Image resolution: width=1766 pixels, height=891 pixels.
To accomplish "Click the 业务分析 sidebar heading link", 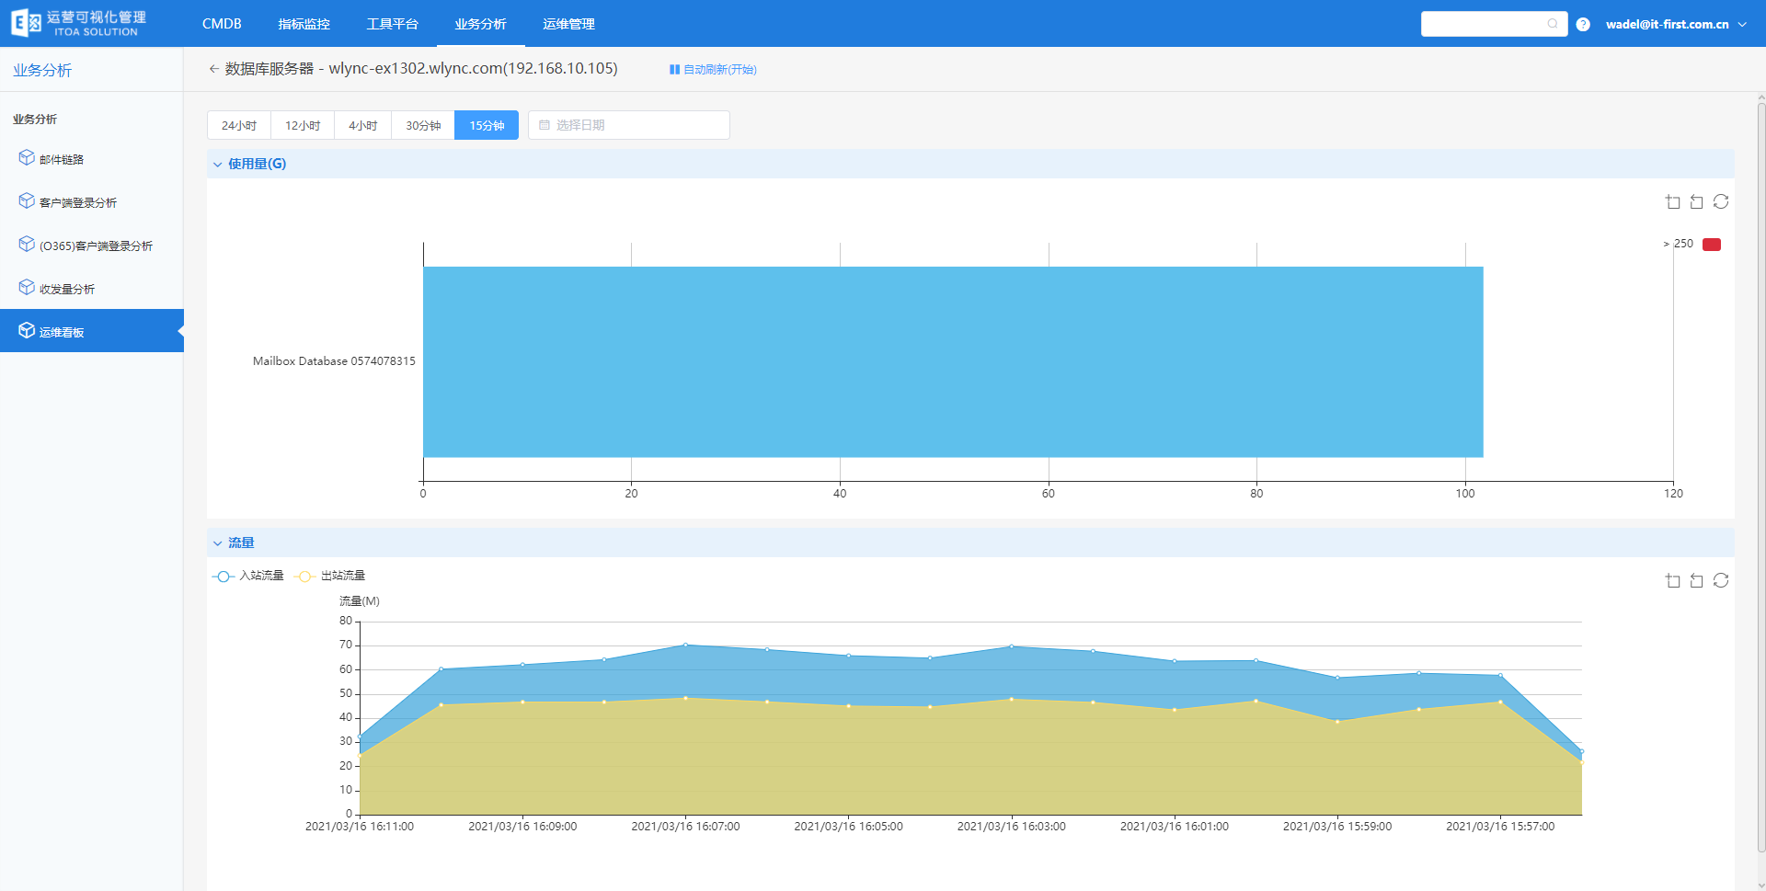I will click(x=42, y=71).
